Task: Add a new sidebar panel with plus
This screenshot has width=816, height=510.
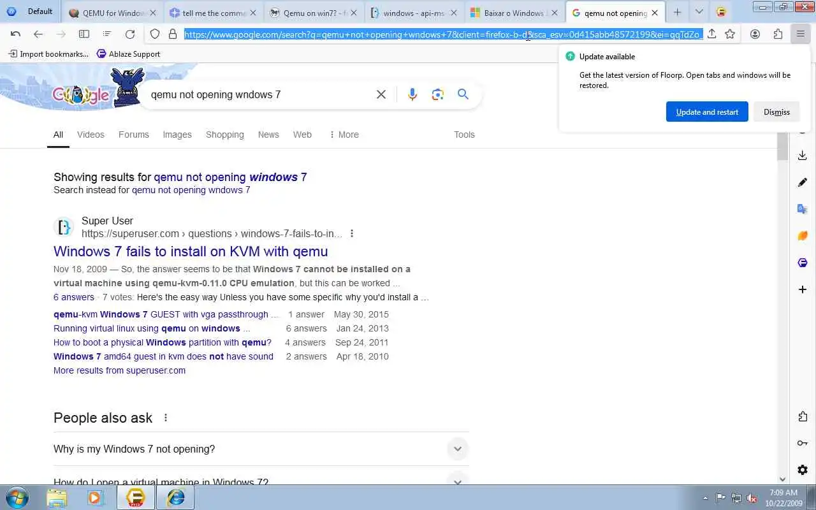Action: 803,289
